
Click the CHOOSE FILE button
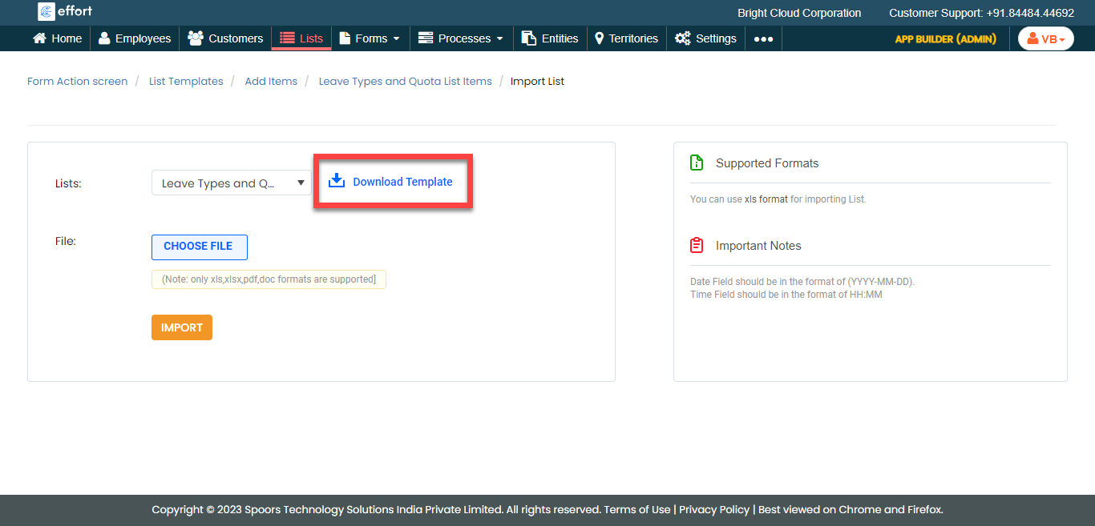point(199,247)
